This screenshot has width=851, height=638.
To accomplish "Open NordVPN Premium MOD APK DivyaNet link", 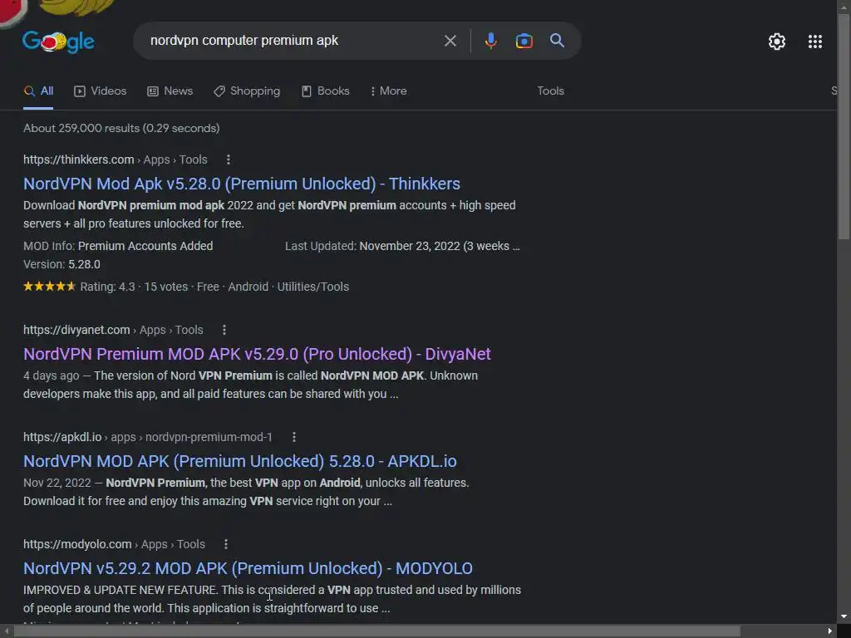I will pyautogui.click(x=257, y=354).
